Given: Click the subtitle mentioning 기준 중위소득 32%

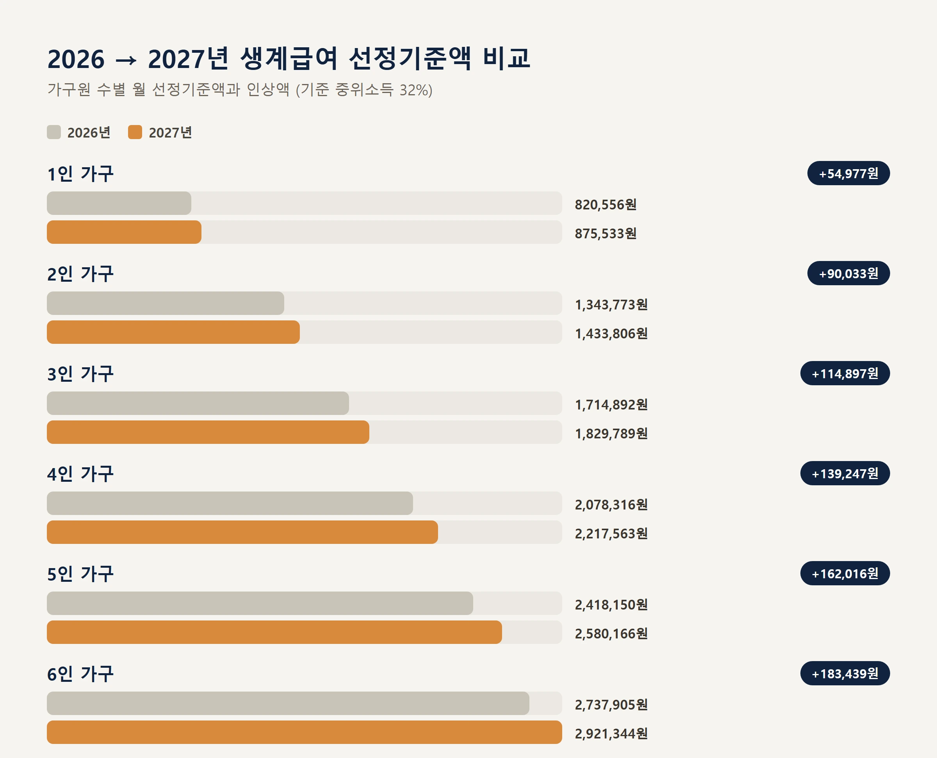Looking at the screenshot, I should coord(240,89).
